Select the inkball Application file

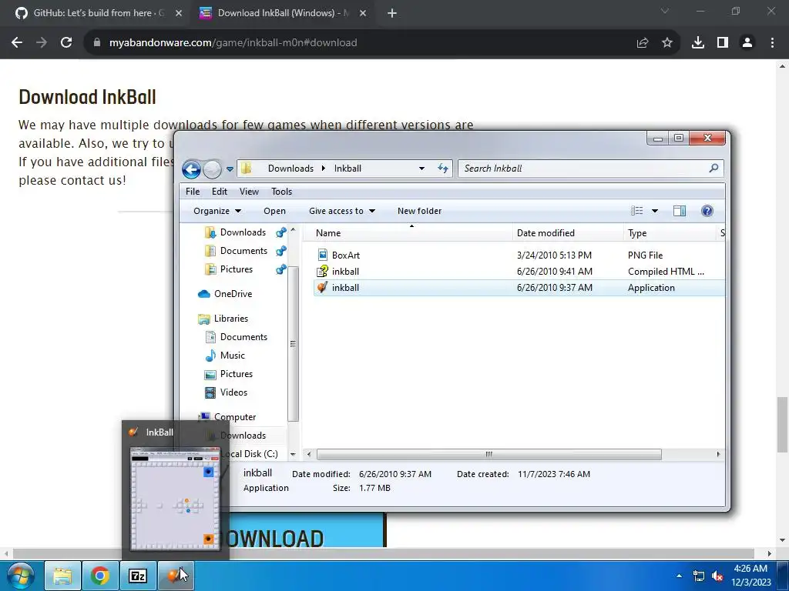519,288
